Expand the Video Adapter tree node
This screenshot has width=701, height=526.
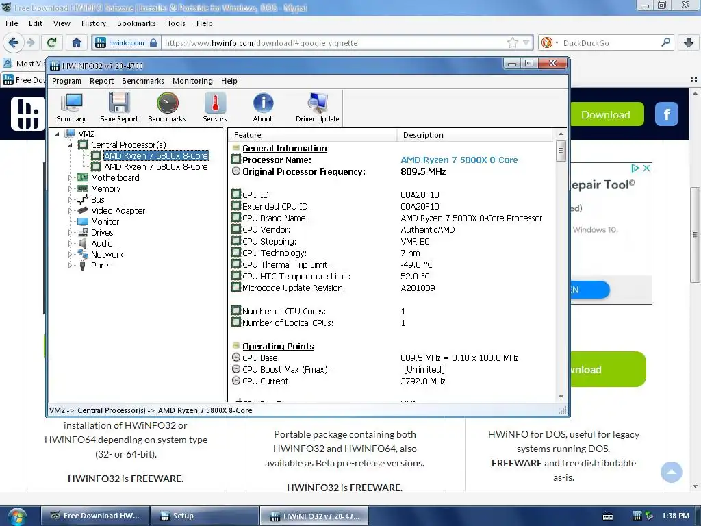point(70,211)
